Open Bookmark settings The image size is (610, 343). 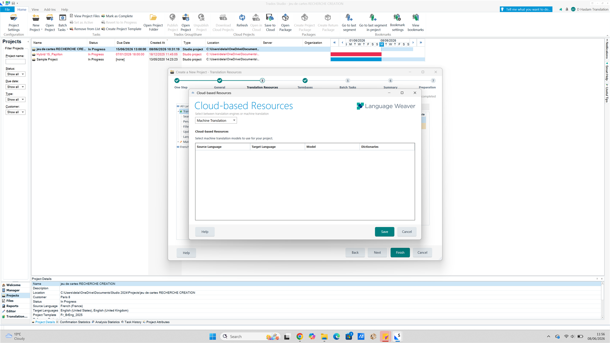[398, 23]
